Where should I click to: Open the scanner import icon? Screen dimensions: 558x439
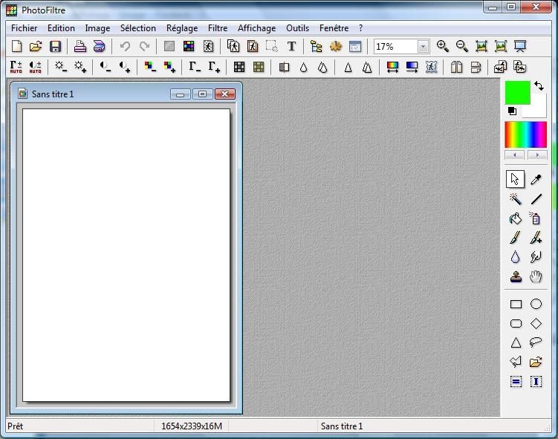tap(99, 46)
